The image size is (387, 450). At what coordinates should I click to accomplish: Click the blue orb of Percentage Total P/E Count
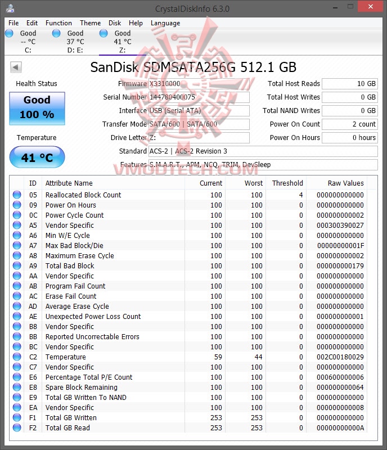point(17,377)
